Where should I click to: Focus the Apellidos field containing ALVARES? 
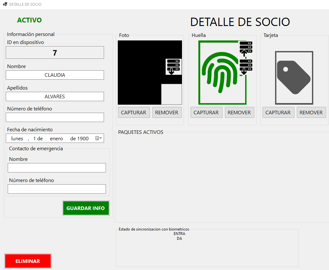55,97
